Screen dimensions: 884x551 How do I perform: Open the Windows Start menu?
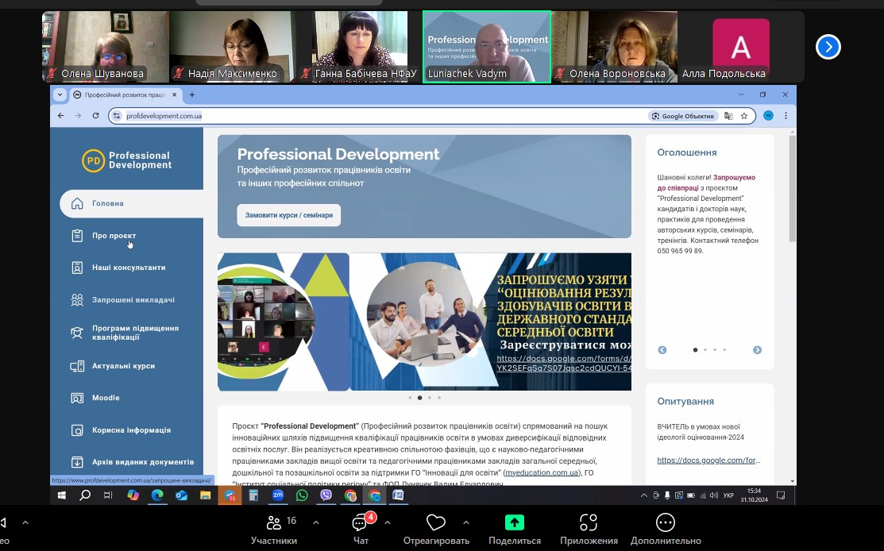(62, 495)
